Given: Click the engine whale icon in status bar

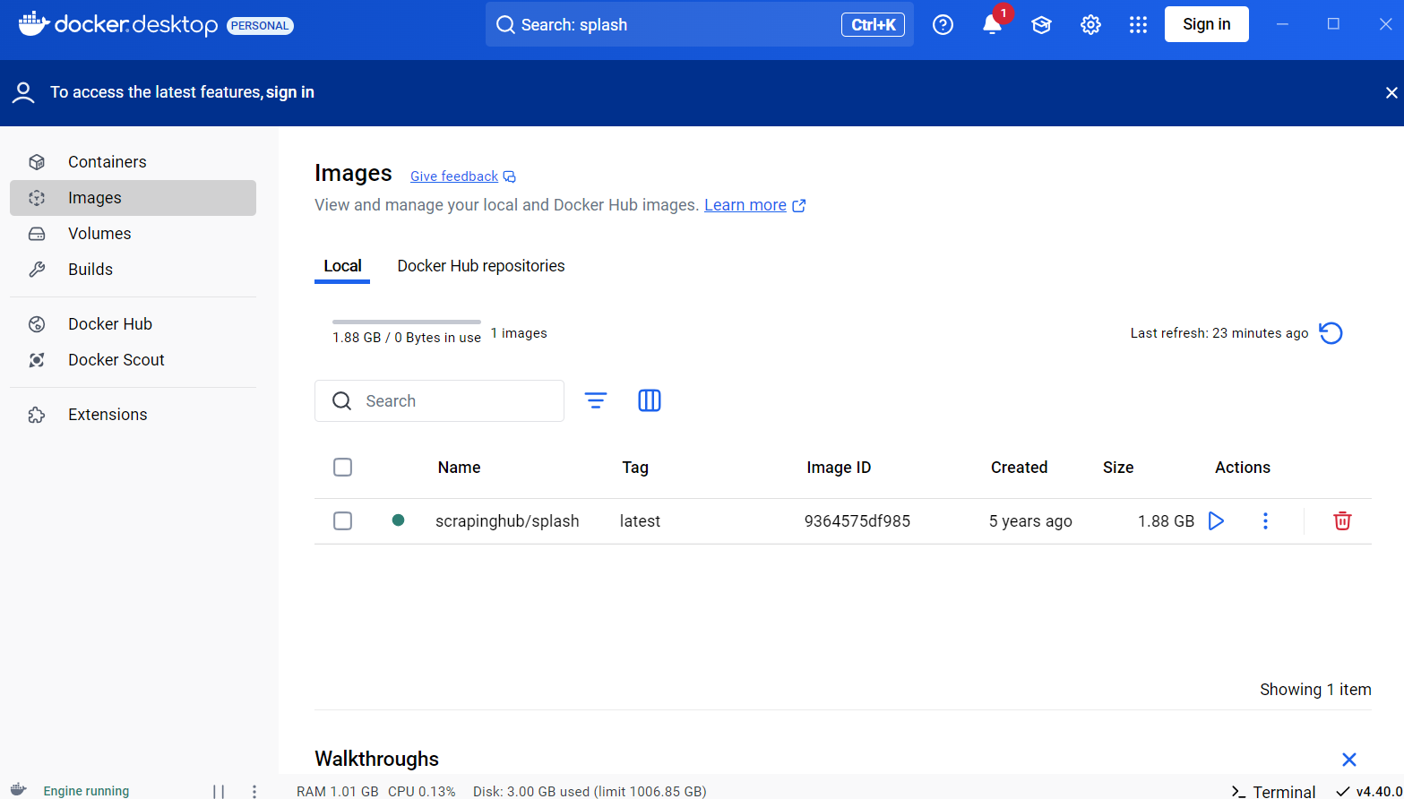Looking at the screenshot, I should pos(18,791).
